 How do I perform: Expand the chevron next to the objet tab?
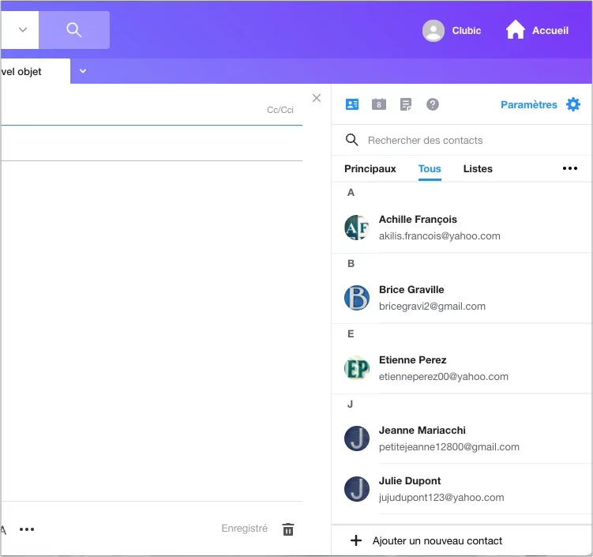click(x=83, y=71)
